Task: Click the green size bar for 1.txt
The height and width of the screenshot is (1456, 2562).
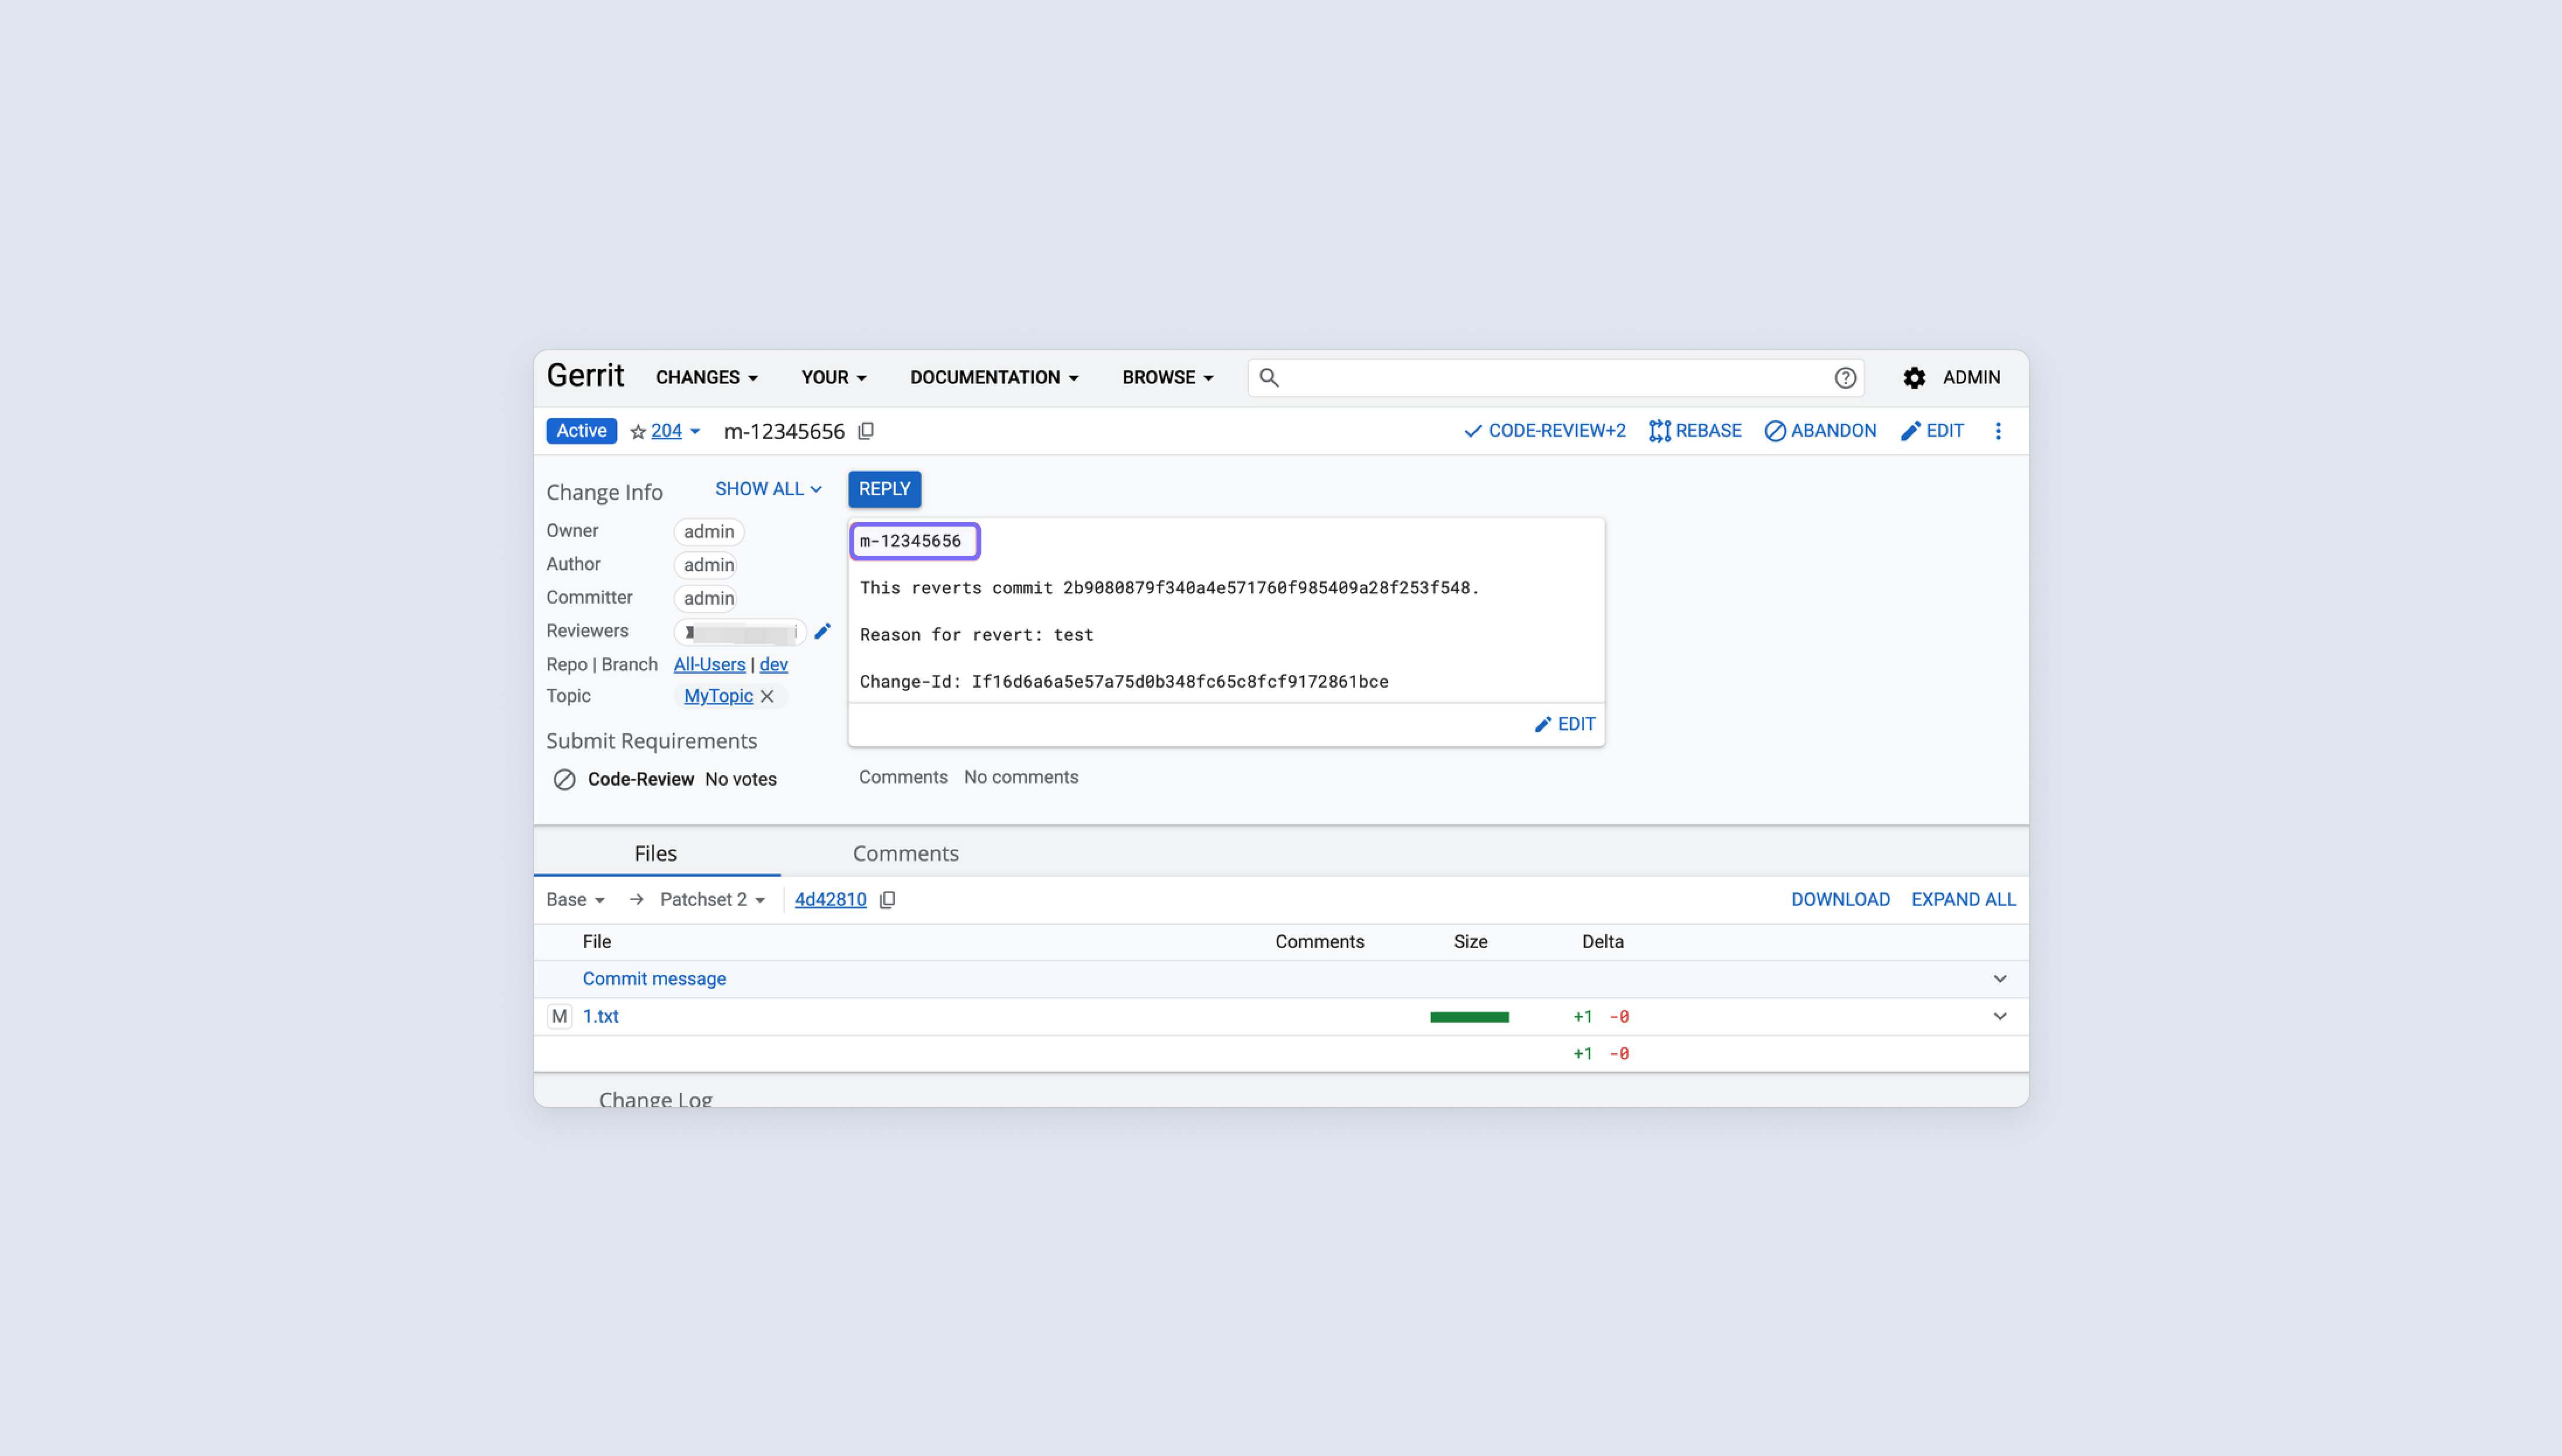Action: point(1469,1017)
